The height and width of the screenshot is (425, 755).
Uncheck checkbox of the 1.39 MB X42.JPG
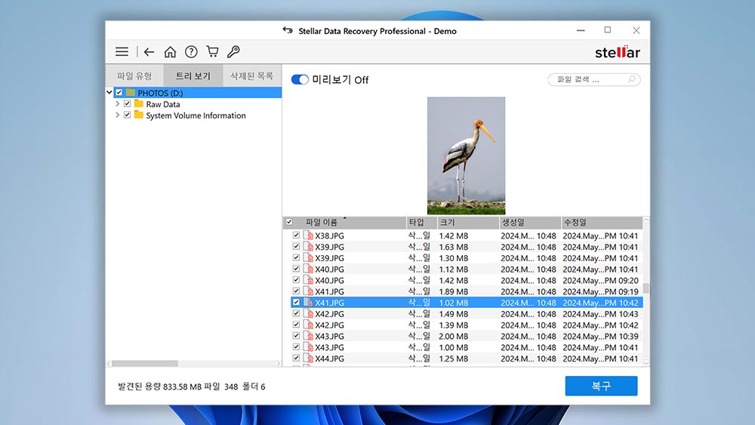tap(296, 325)
